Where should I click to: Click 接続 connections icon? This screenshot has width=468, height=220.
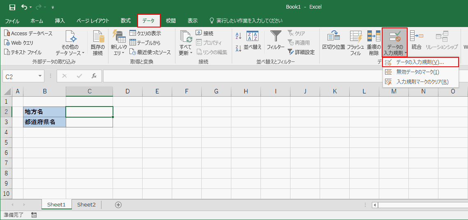click(x=199, y=33)
